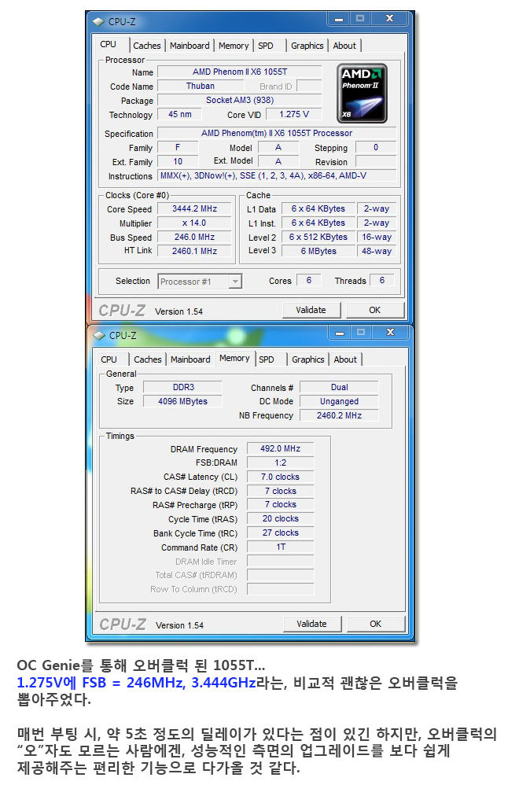Switch to CPU tab in bottom CPU-Z window
The image size is (519, 785).
[109, 359]
